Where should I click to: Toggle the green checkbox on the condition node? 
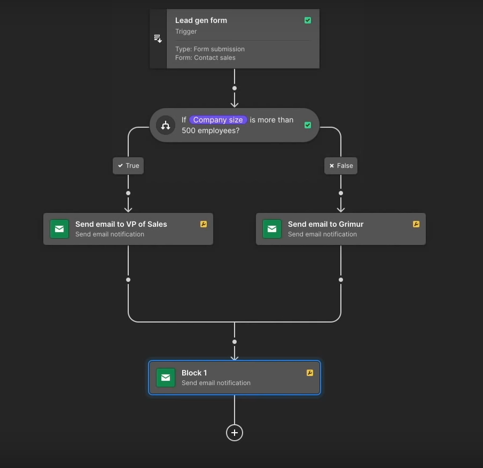(x=308, y=125)
